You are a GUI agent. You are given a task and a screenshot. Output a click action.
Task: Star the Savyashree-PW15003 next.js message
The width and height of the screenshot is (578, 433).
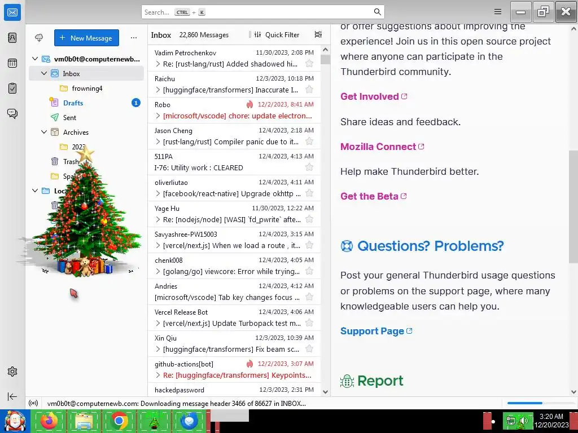tap(309, 245)
